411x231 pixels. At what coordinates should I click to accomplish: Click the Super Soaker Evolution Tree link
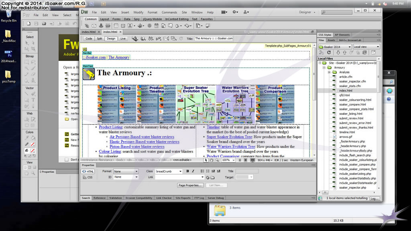229,137
